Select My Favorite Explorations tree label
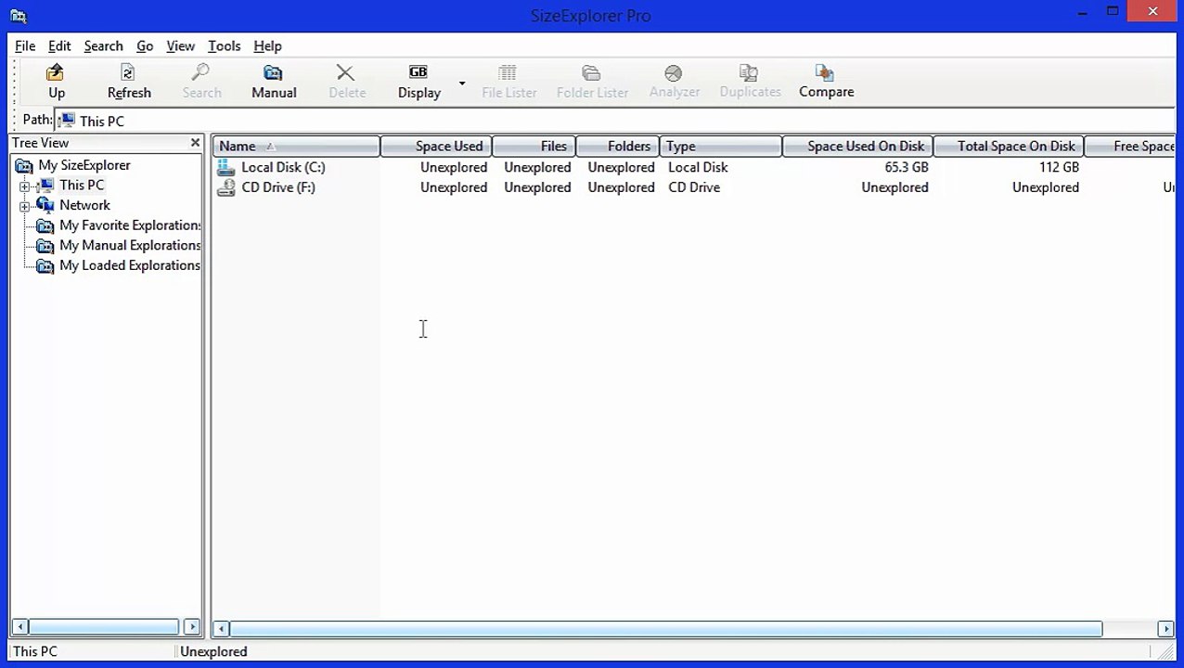The width and height of the screenshot is (1184, 668). [x=130, y=225]
